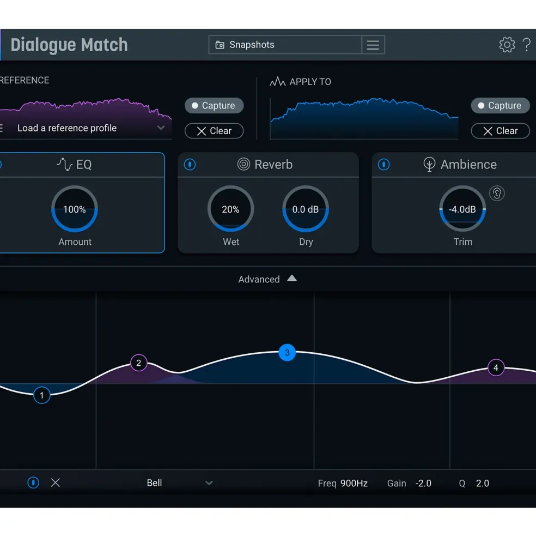This screenshot has height=537, width=536.
Task: Collapse the Advanced panel triangle
Action: point(292,279)
